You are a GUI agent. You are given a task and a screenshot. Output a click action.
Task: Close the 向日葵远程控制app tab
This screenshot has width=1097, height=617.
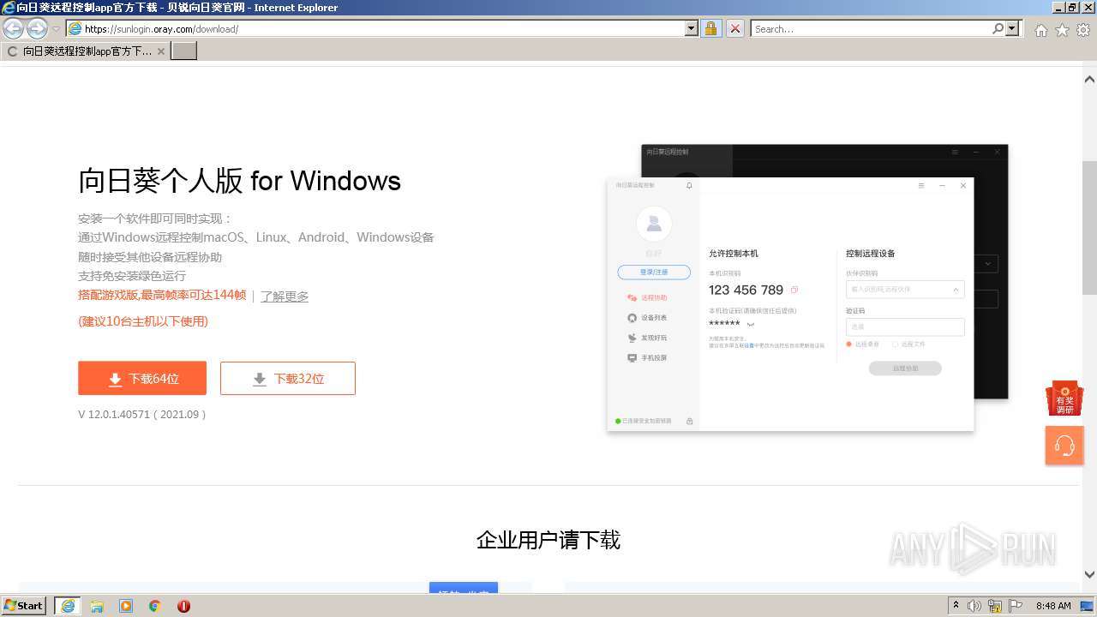[x=161, y=51]
